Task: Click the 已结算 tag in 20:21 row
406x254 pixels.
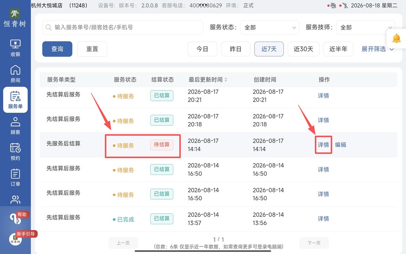Action: [162, 96]
